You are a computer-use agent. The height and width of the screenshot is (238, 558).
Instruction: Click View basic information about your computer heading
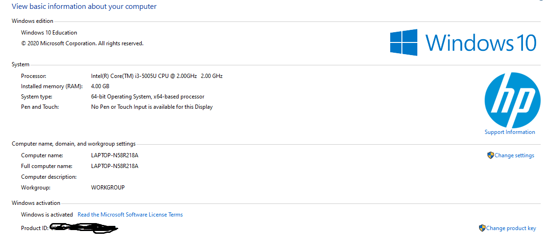tap(84, 7)
